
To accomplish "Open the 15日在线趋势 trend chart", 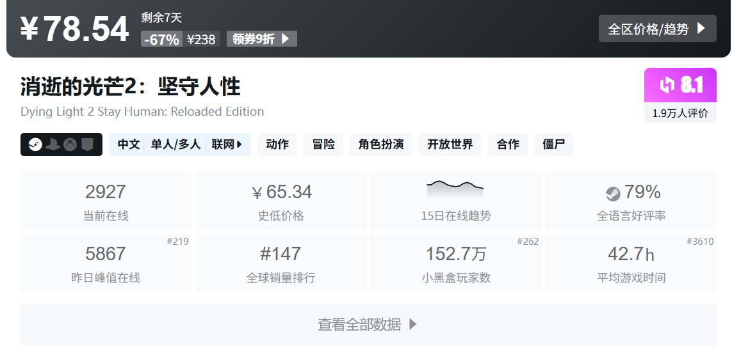I will coord(455,201).
